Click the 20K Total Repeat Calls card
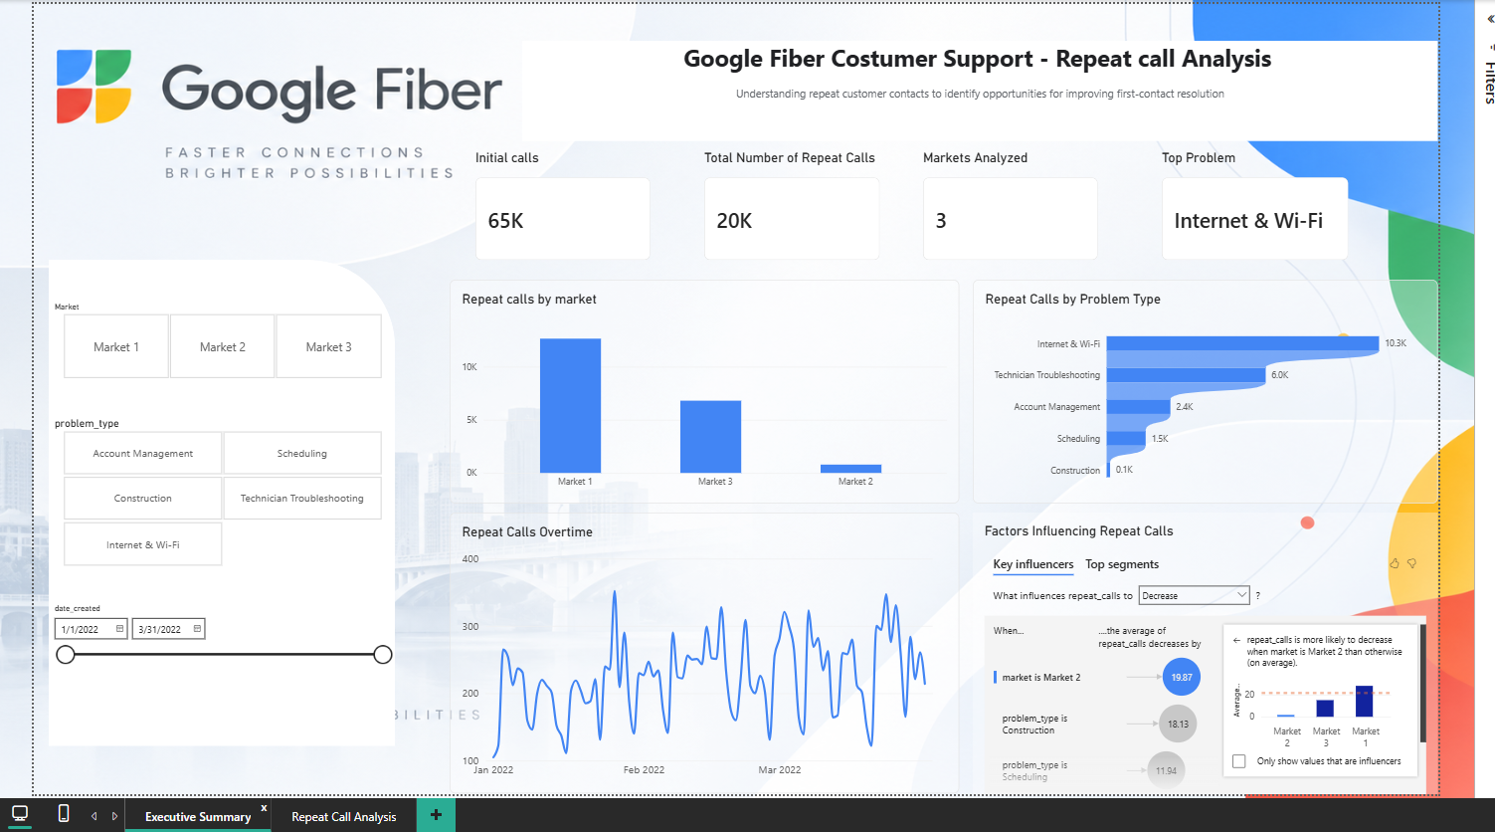This screenshot has width=1495, height=832. pyautogui.click(x=792, y=219)
